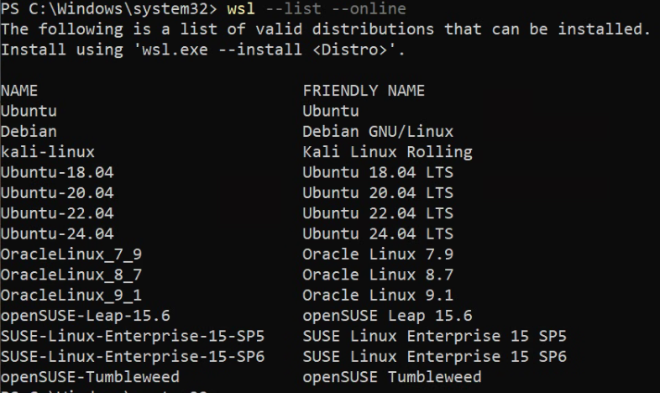The image size is (660, 393).
Task: Click Ubuntu-22.04 in the list
Action: [x=57, y=213]
